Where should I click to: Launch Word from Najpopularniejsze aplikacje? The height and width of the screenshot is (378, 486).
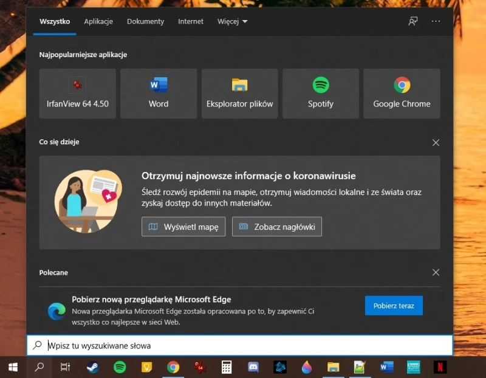(158, 92)
